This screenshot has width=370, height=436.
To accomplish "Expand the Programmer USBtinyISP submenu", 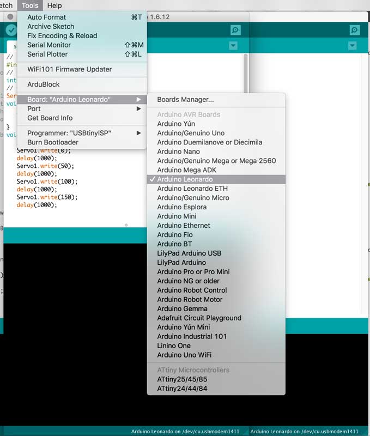I will [x=82, y=133].
